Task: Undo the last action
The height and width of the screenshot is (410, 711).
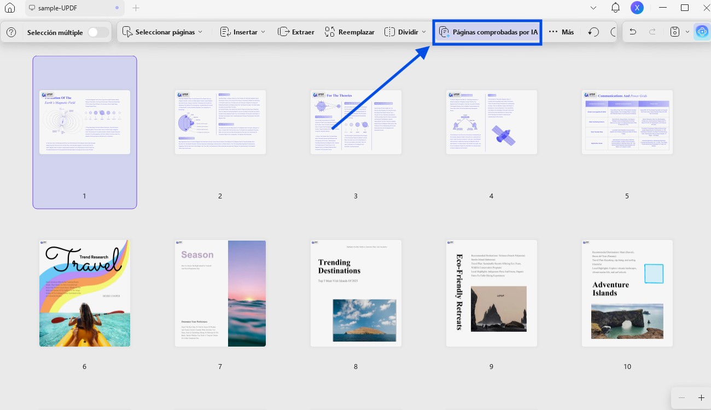Action: tap(633, 32)
